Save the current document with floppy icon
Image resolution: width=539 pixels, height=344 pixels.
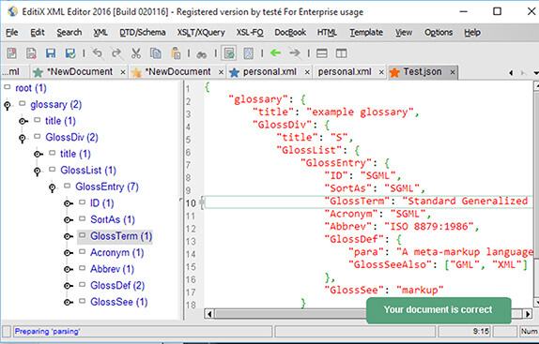tap(51, 53)
